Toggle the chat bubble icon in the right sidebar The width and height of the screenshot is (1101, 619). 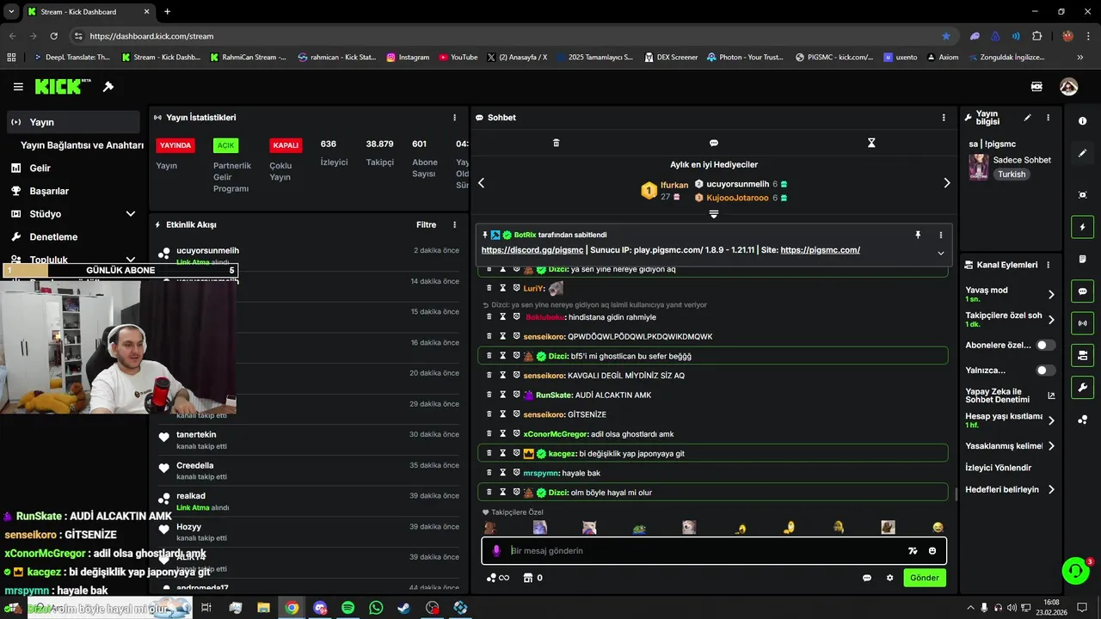coord(1082,291)
